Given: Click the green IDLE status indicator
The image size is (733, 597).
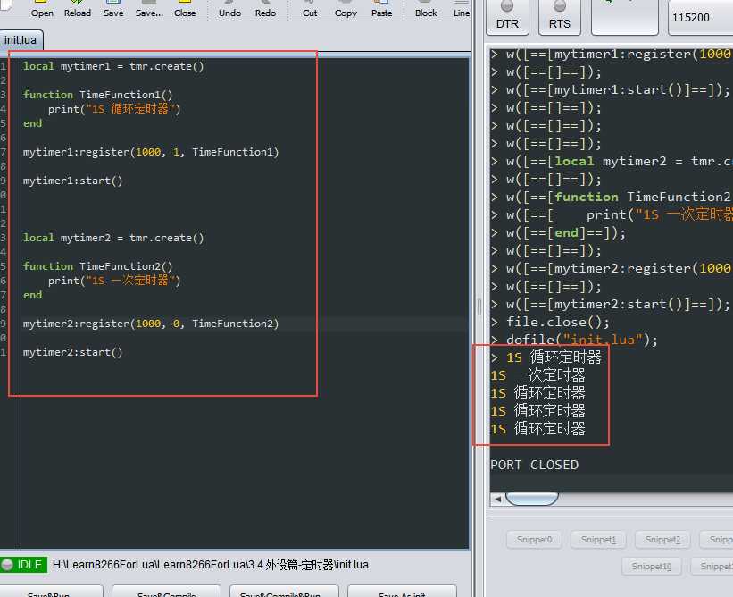Looking at the screenshot, I should (x=24, y=565).
